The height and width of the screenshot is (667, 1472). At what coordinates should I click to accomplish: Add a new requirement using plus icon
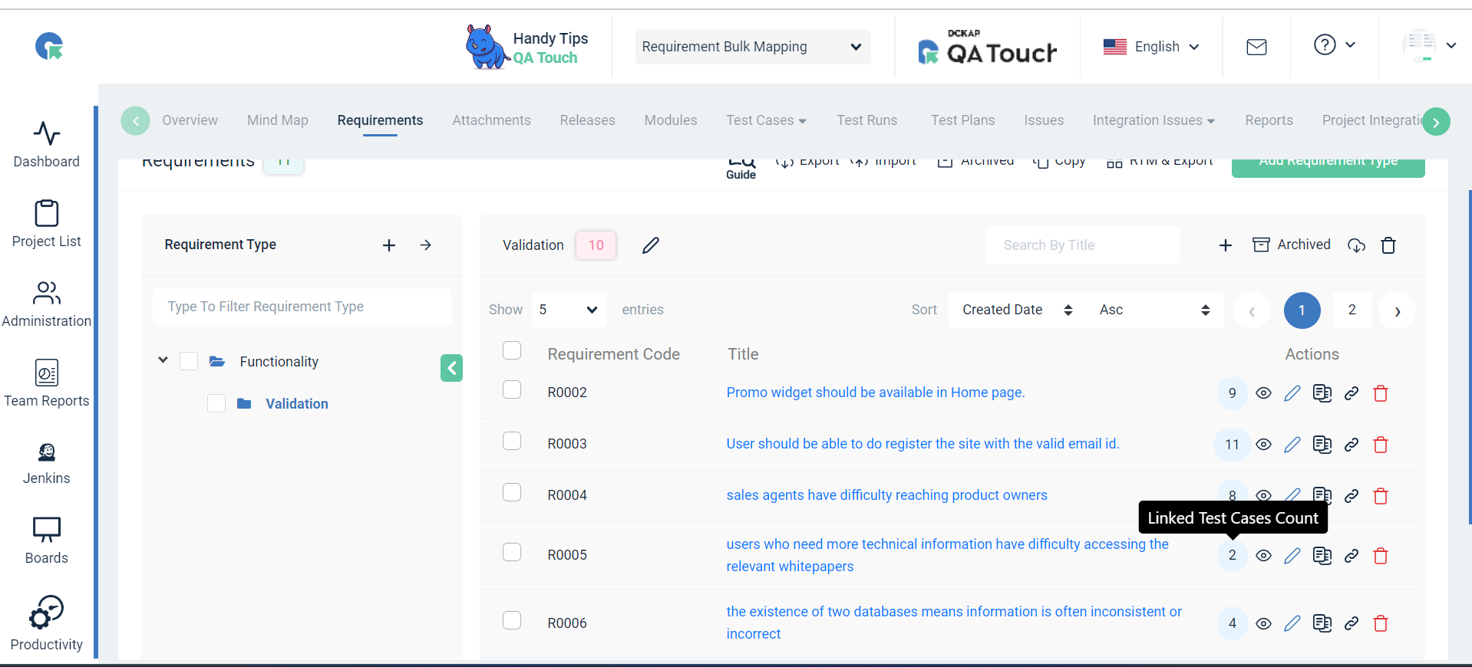pyautogui.click(x=1226, y=245)
